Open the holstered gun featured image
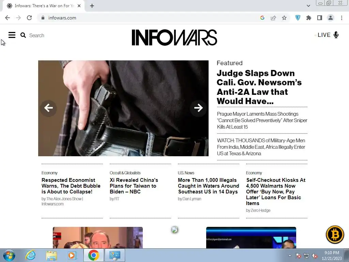Screen dimensions: 349x262 point(123,108)
